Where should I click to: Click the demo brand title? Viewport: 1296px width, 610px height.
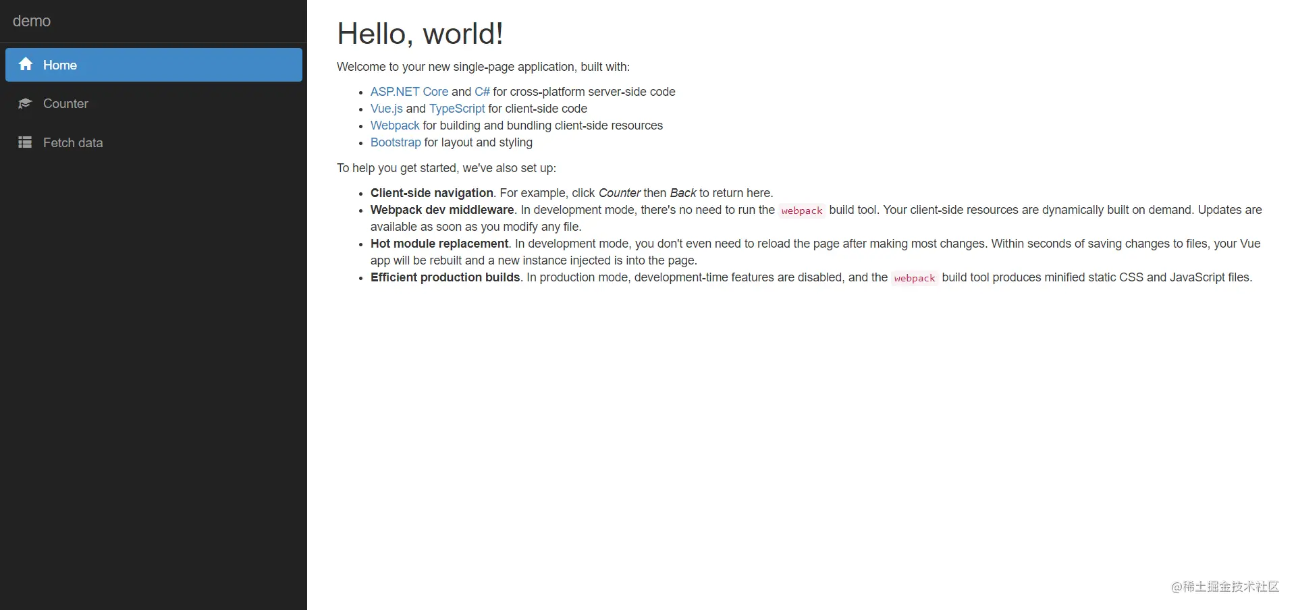point(32,21)
